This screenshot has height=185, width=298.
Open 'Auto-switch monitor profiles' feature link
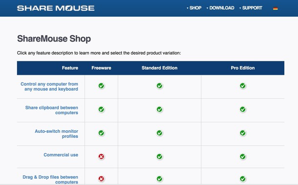pyautogui.click(x=57, y=134)
